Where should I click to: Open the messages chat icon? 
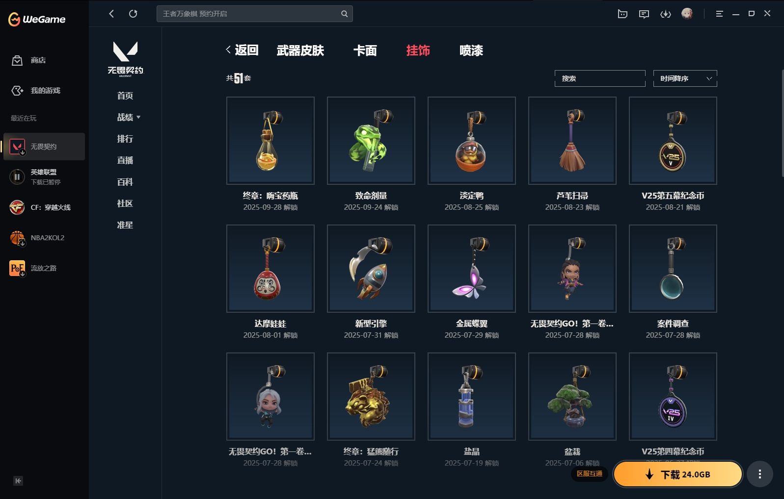coord(644,14)
